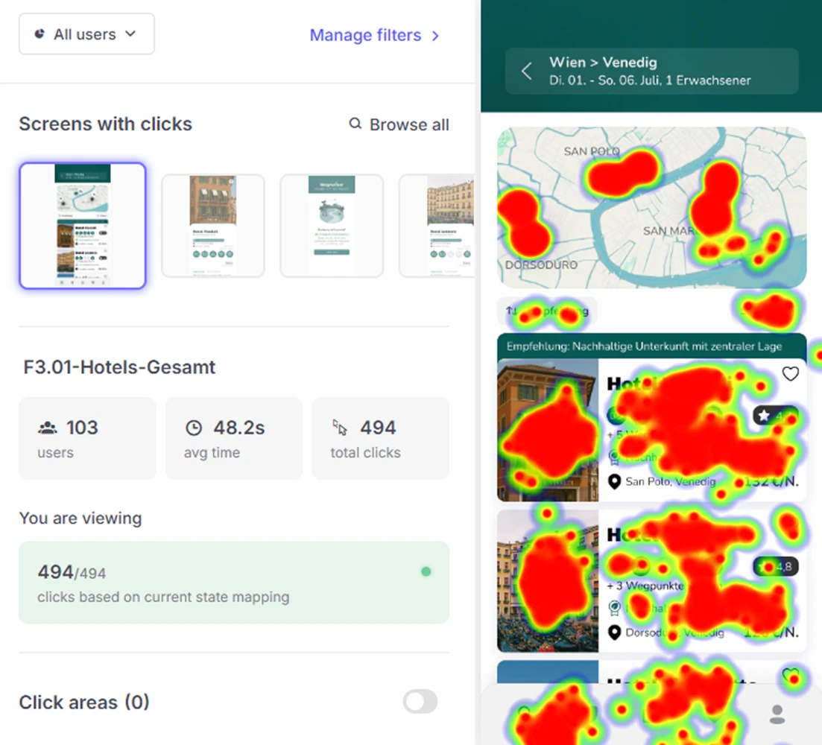Click the back arrow in trip header

pos(527,72)
